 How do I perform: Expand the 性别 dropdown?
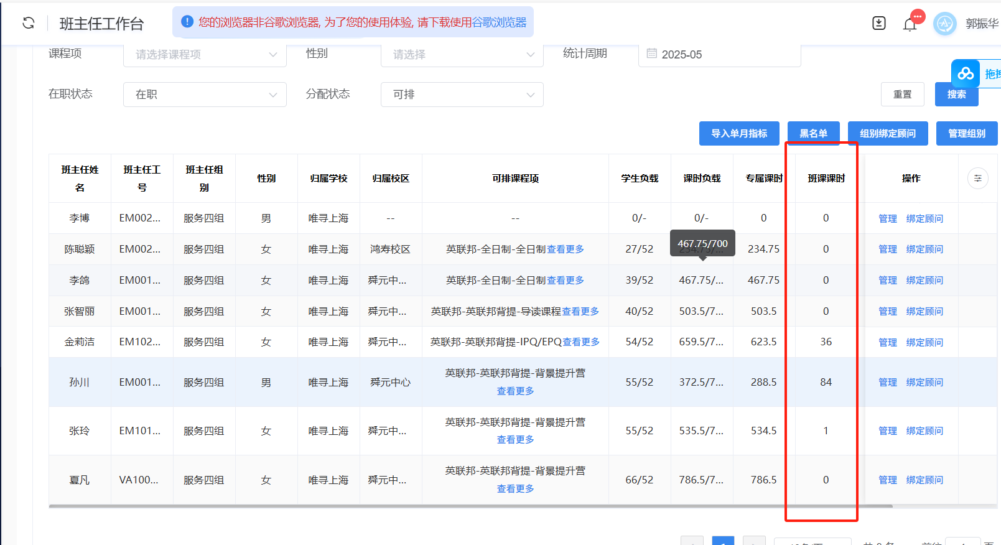coord(462,55)
